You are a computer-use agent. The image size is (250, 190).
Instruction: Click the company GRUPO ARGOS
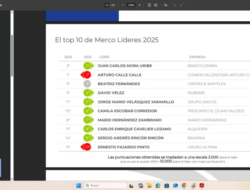202,102
